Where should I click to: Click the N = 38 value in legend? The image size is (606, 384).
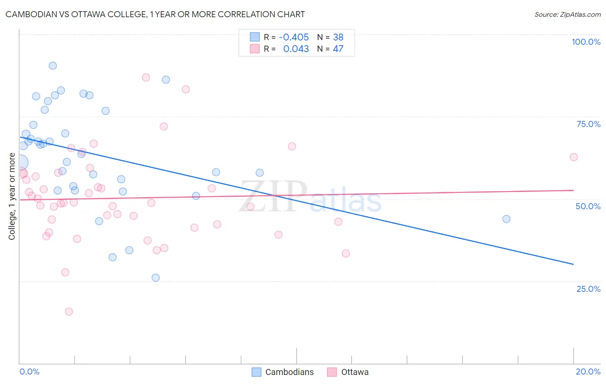tap(330, 37)
